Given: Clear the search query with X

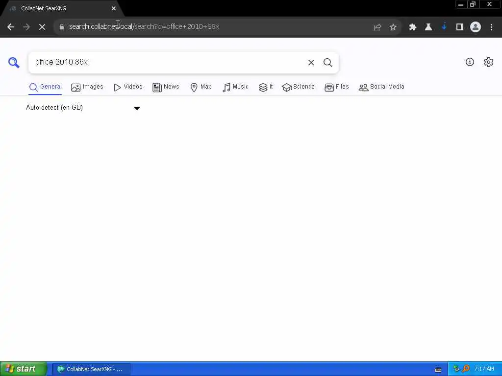Looking at the screenshot, I should pos(311,63).
